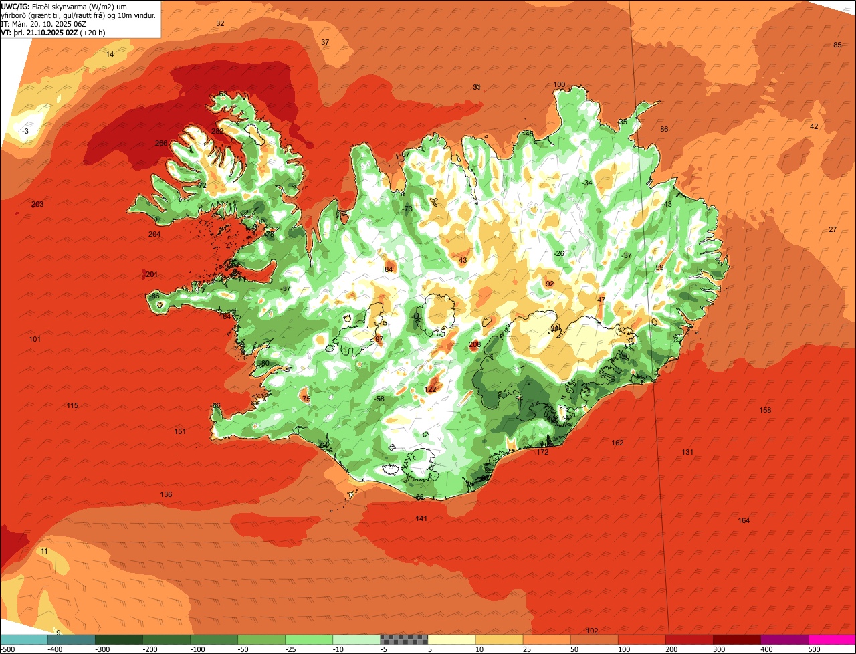Click the flux value '101' on the map
Viewport: 856px width, 654px height.
tap(35, 339)
